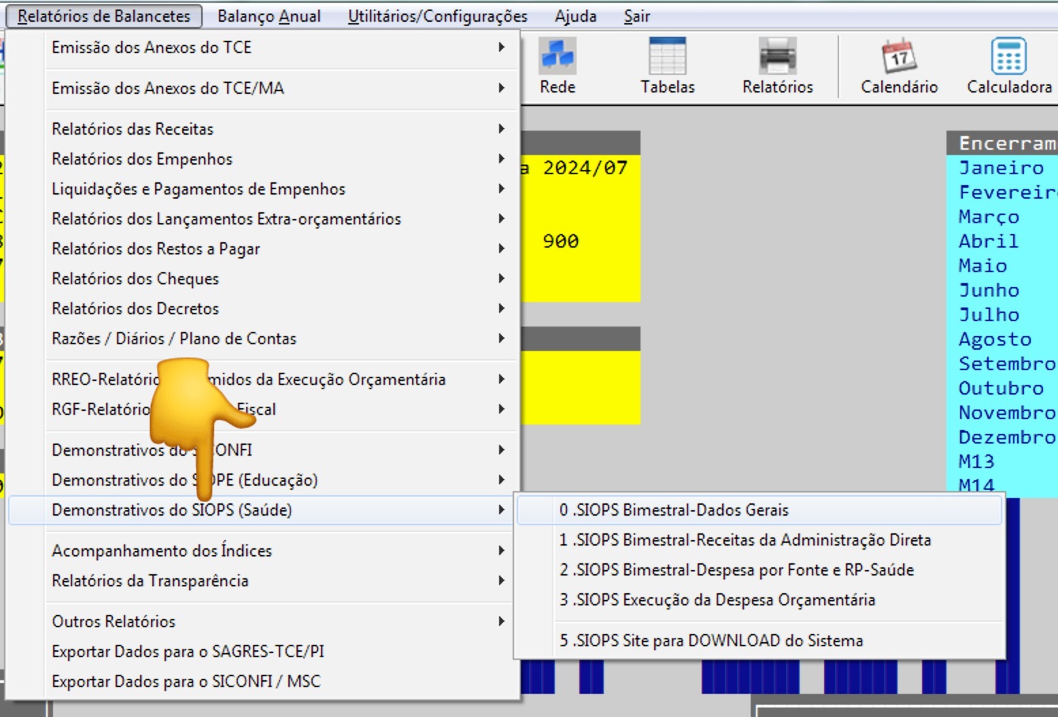Launch the Calculadora icon
Image resolution: width=1058 pixels, height=717 pixels.
(1009, 66)
